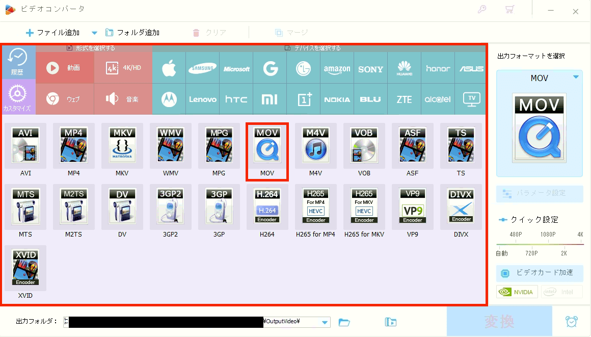Select the MPG format icon
This screenshot has width=591, height=337.
click(x=219, y=146)
